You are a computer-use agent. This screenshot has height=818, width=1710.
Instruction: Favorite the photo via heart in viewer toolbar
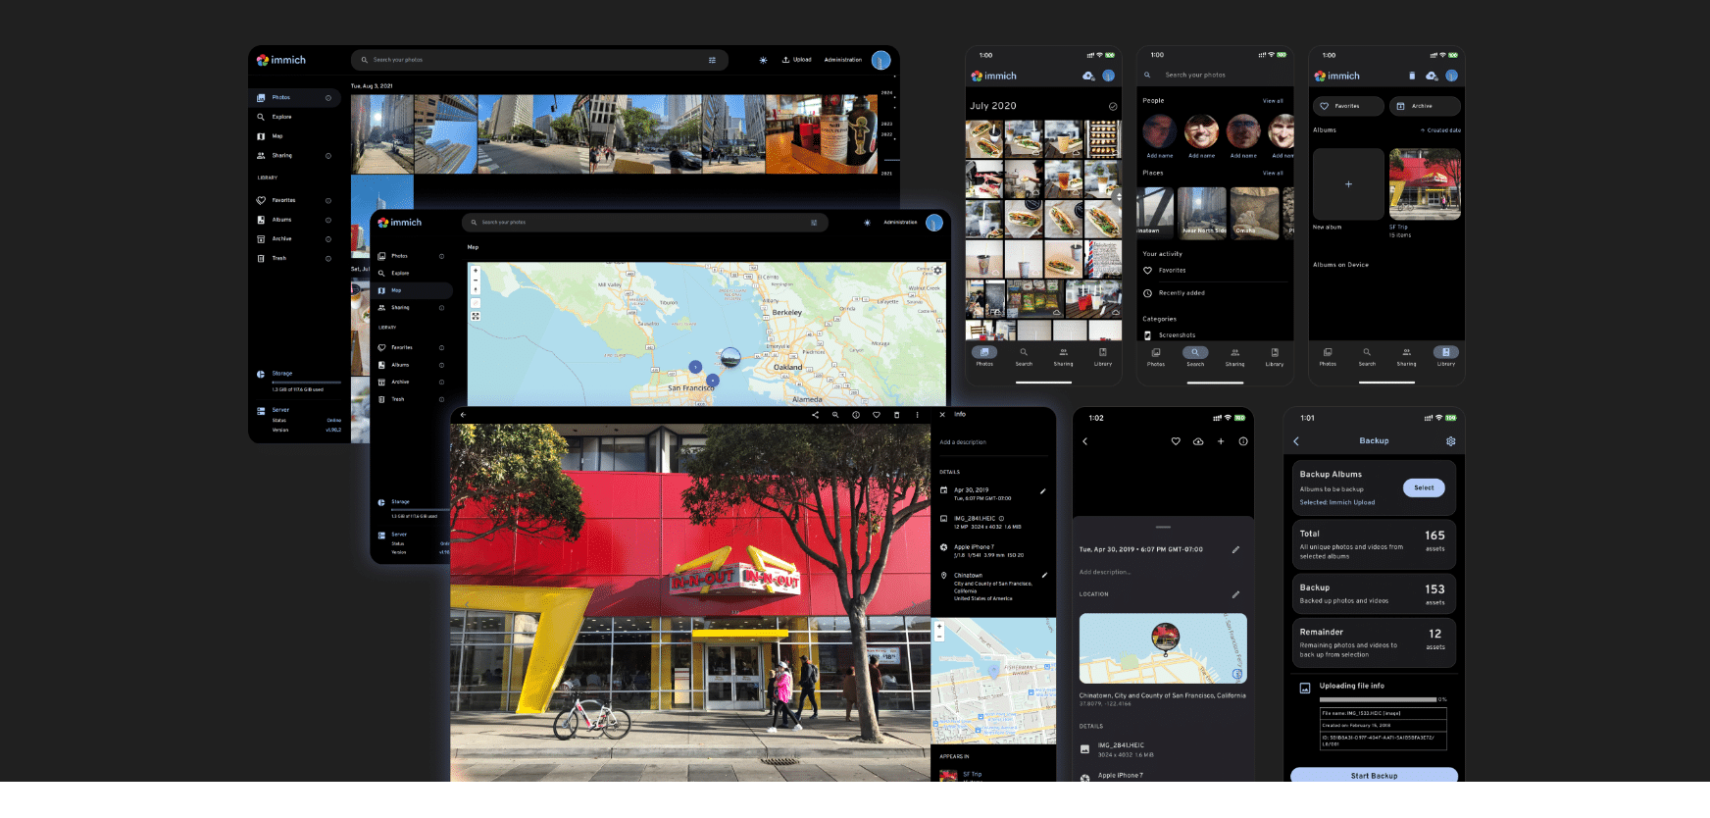point(877,415)
